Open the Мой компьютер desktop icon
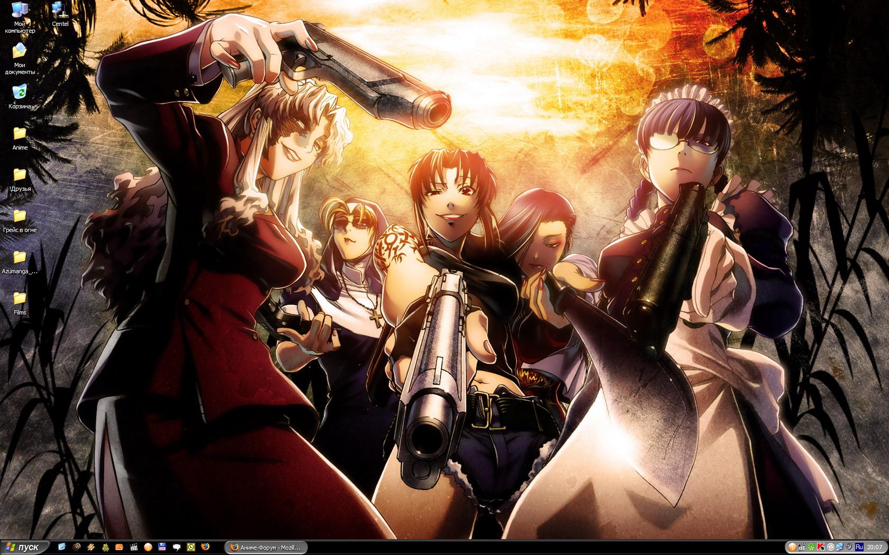Viewport: 889px width, 555px height. (20, 17)
